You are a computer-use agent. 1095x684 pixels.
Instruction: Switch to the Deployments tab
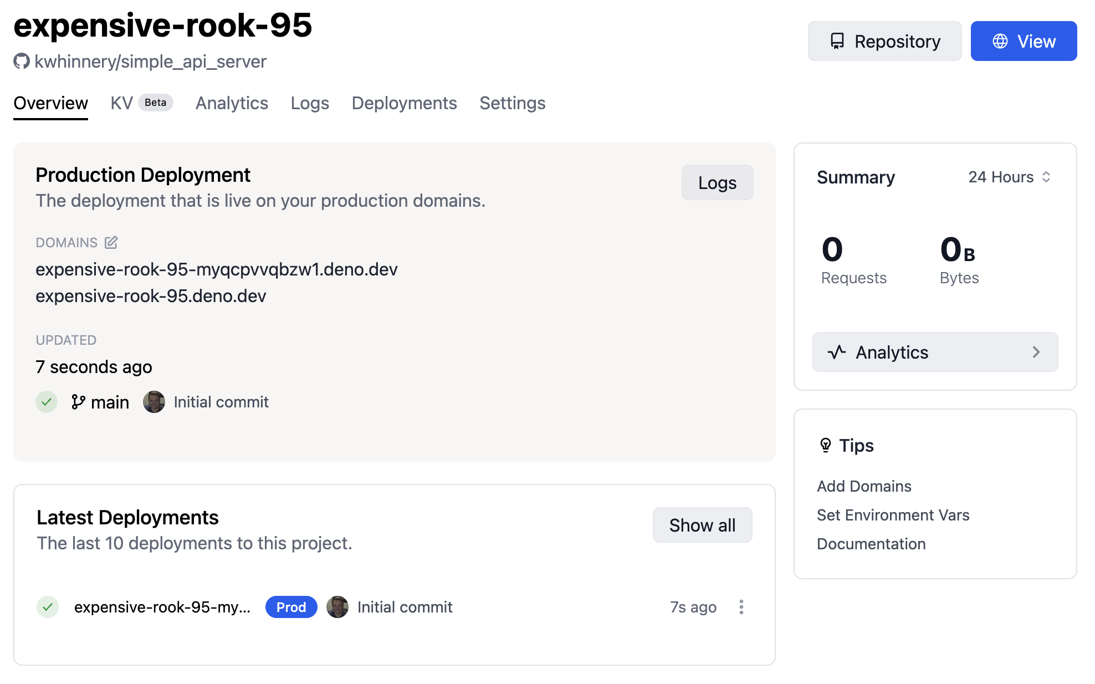[x=404, y=103]
